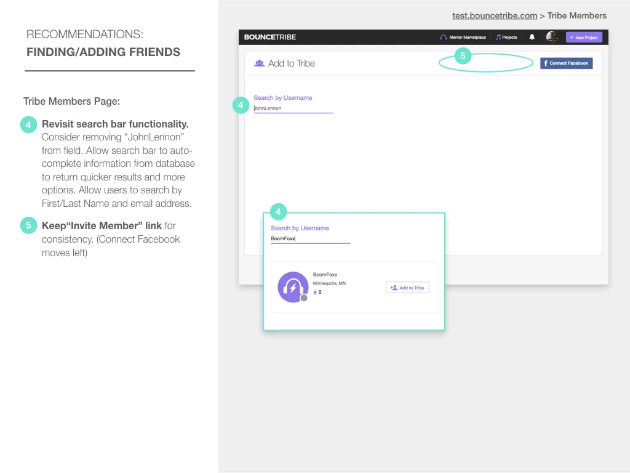Click the BOUNCETRIBE logo in the navbar
Screen dimensions: 630x473
[x=269, y=37]
